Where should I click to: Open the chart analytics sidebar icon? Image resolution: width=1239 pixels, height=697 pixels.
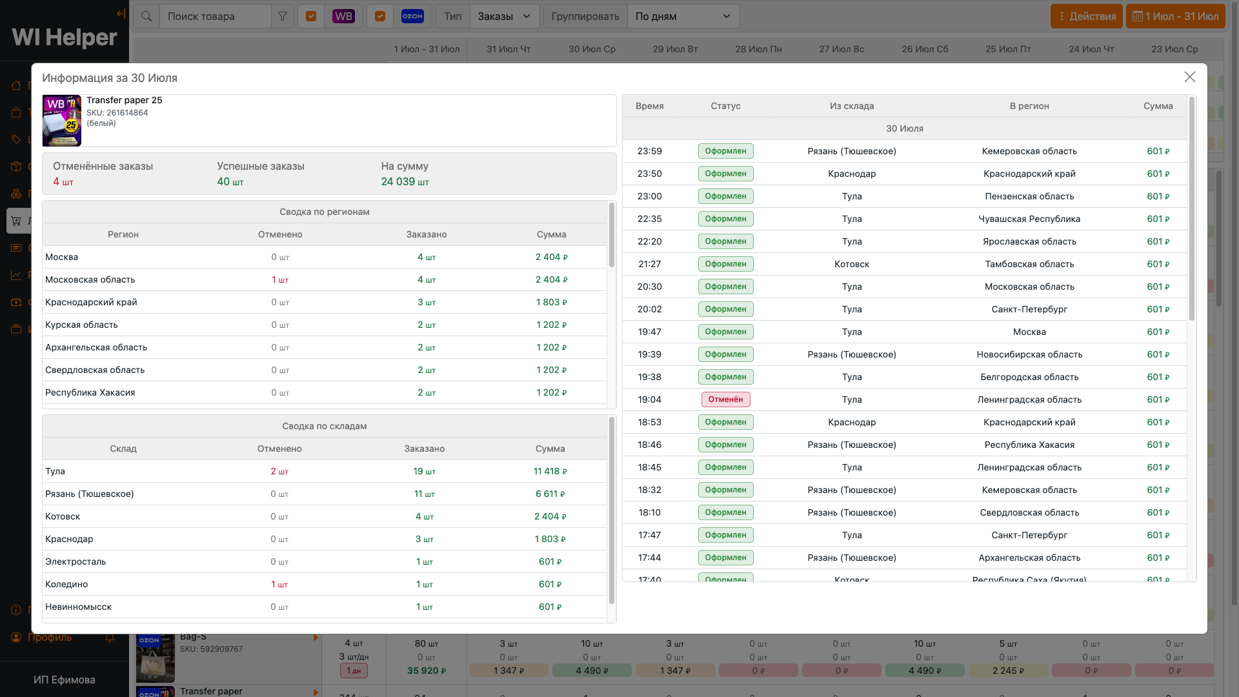tap(16, 275)
